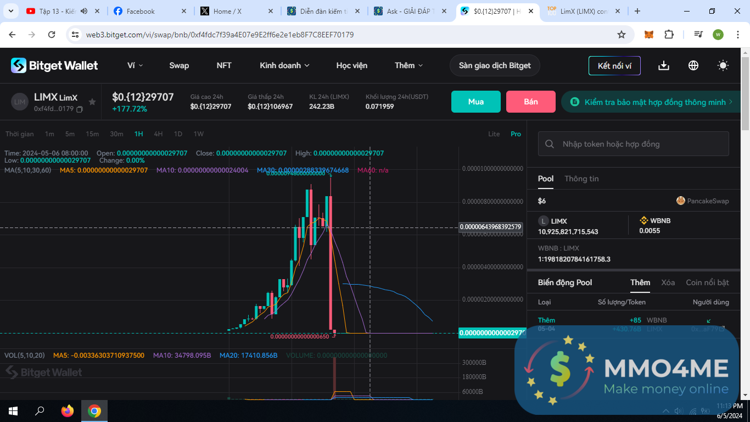The height and width of the screenshot is (422, 750).
Task: Copy the LIMX contract address
Action: tap(80, 109)
